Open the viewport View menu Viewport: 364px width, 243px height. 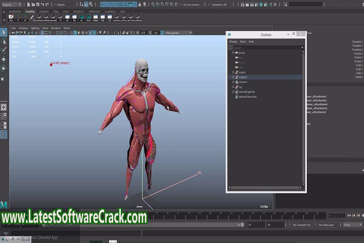[x=13, y=28]
